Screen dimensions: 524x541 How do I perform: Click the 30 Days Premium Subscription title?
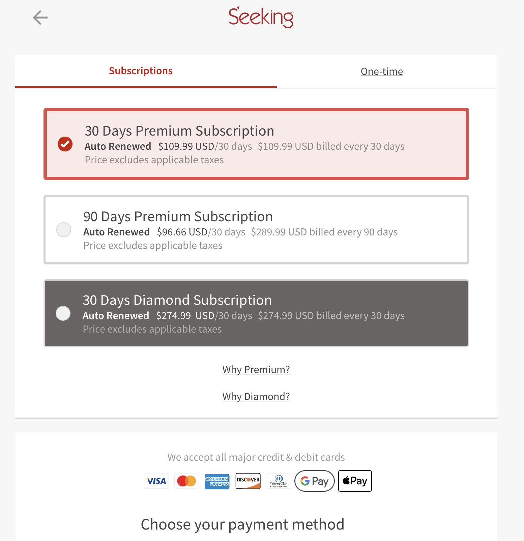click(179, 131)
